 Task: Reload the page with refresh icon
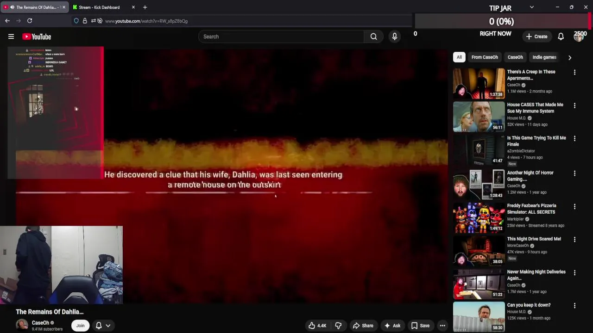(30, 21)
